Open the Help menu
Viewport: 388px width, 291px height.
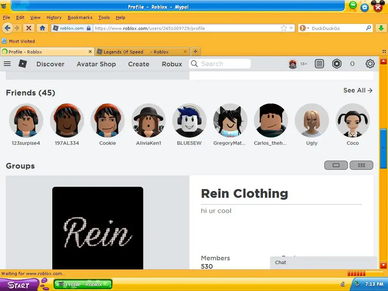(120, 17)
